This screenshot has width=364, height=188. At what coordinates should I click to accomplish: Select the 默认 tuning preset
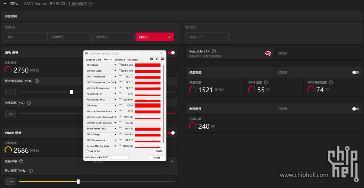pyautogui.click(x=26, y=37)
